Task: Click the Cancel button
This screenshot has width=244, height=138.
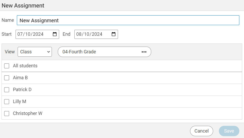Action: pyautogui.click(x=201, y=131)
